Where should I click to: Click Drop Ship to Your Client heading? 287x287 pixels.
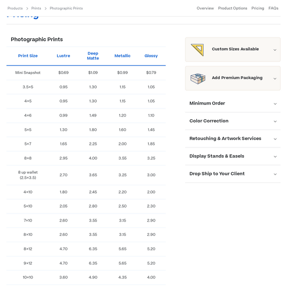coord(217,174)
